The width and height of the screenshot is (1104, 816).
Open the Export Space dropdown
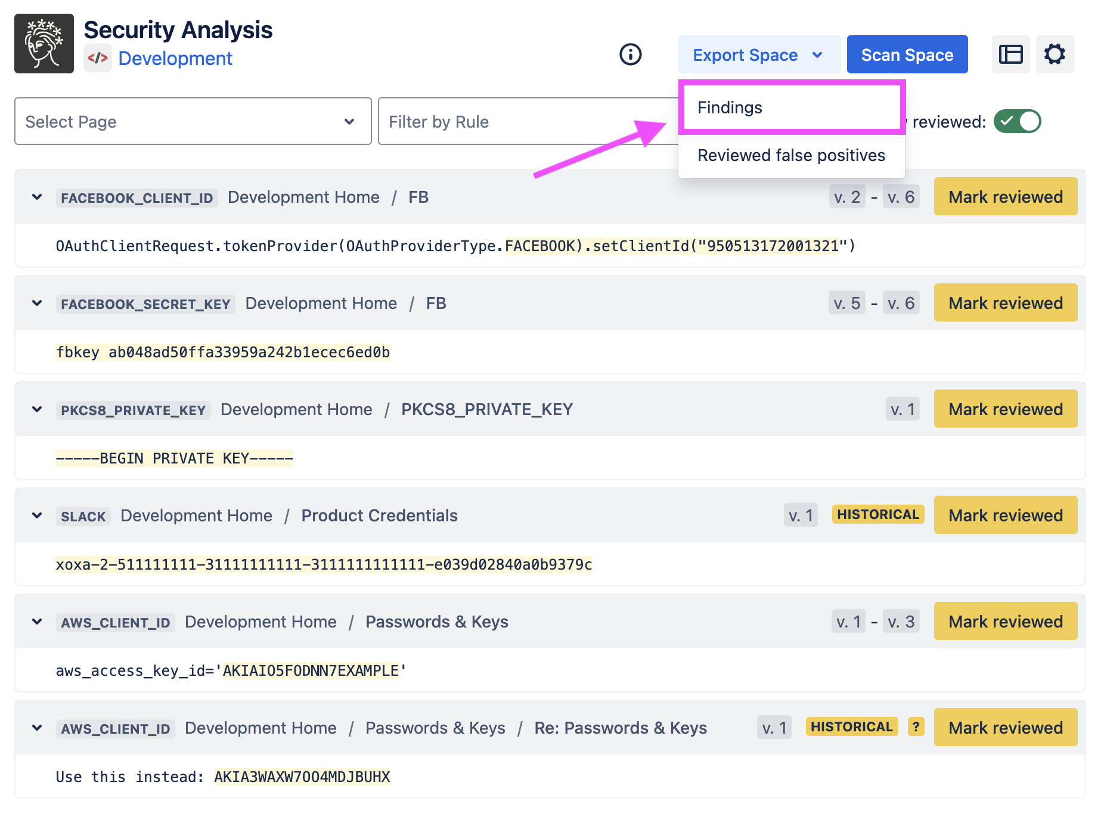[758, 55]
